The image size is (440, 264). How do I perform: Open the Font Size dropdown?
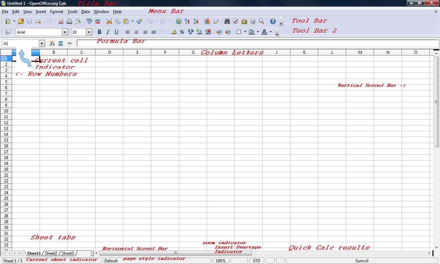(89, 32)
